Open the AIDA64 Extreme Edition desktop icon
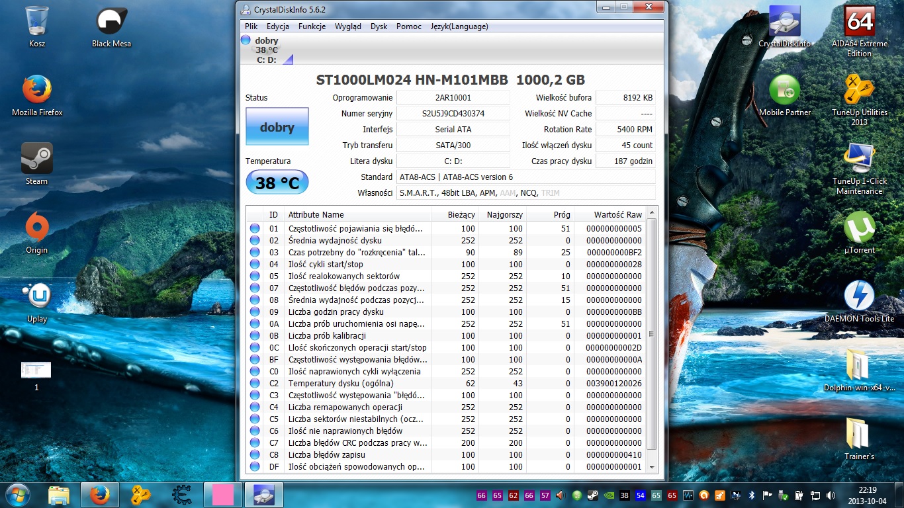The height and width of the screenshot is (508, 904). [859, 32]
